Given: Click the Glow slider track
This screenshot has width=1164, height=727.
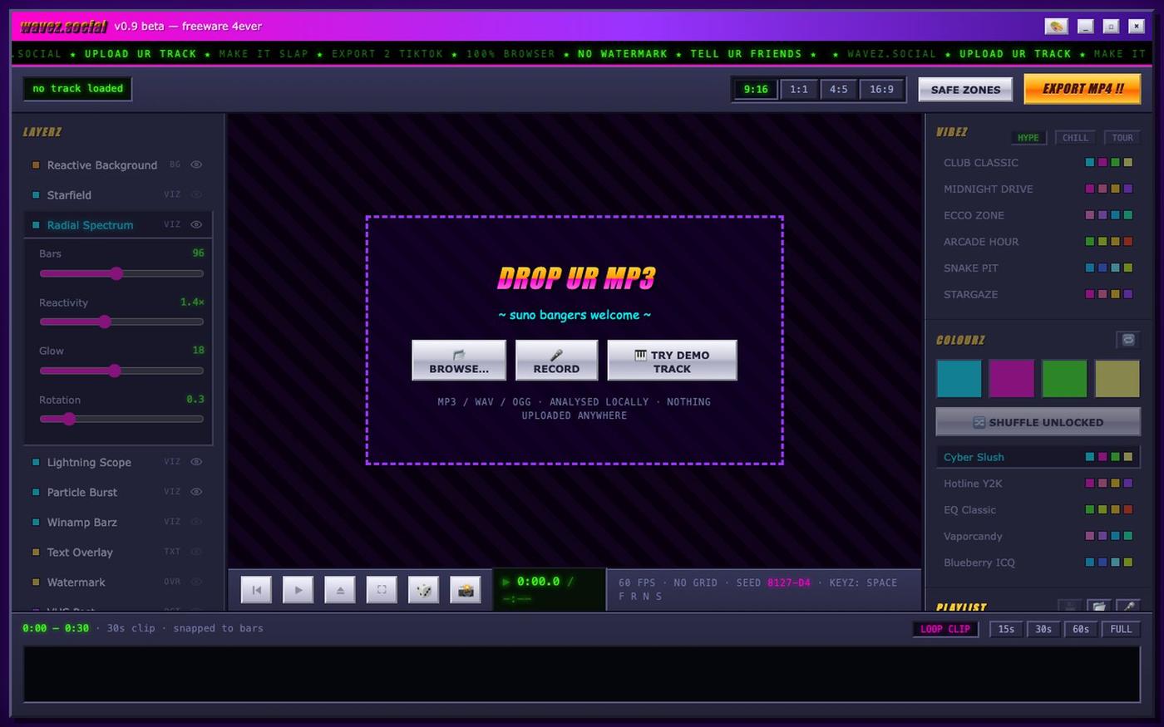Looking at the screenshot, I should click(121, 371).
